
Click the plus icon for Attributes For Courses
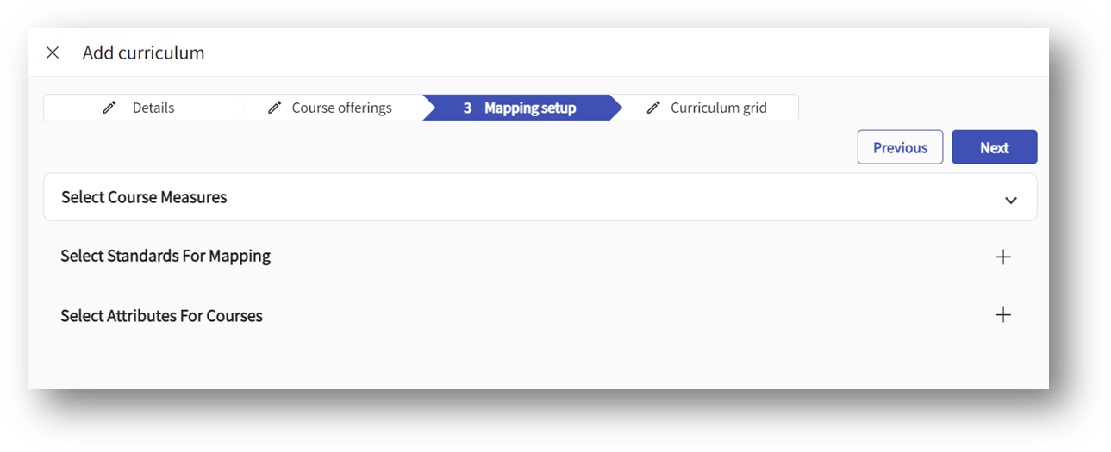pyautogui.click(x=1002, y=315)
